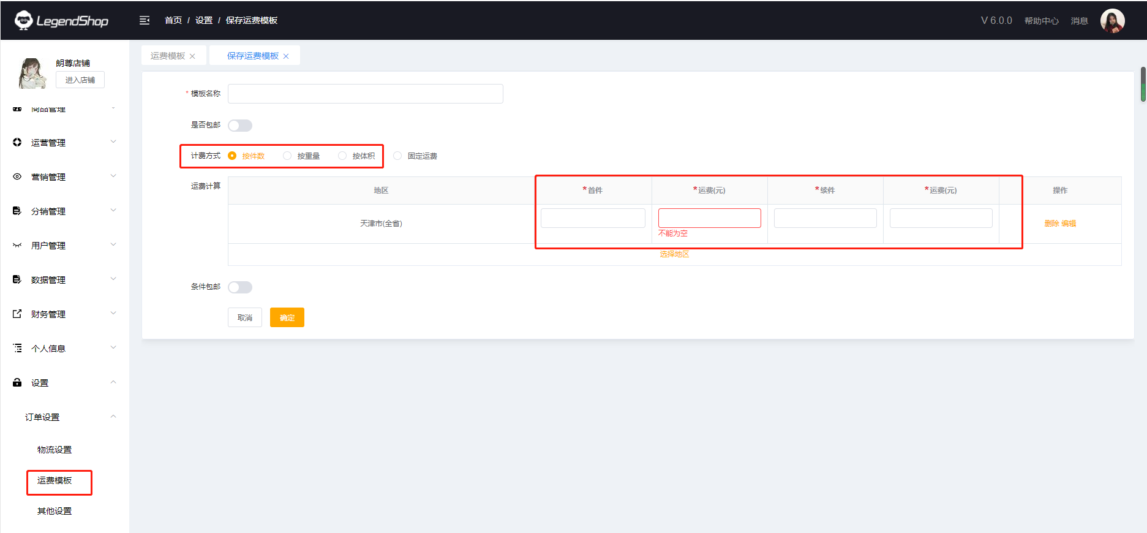
Task: Collapse the 订单设置 submenu chevron
Action: [x=113, y=417]
